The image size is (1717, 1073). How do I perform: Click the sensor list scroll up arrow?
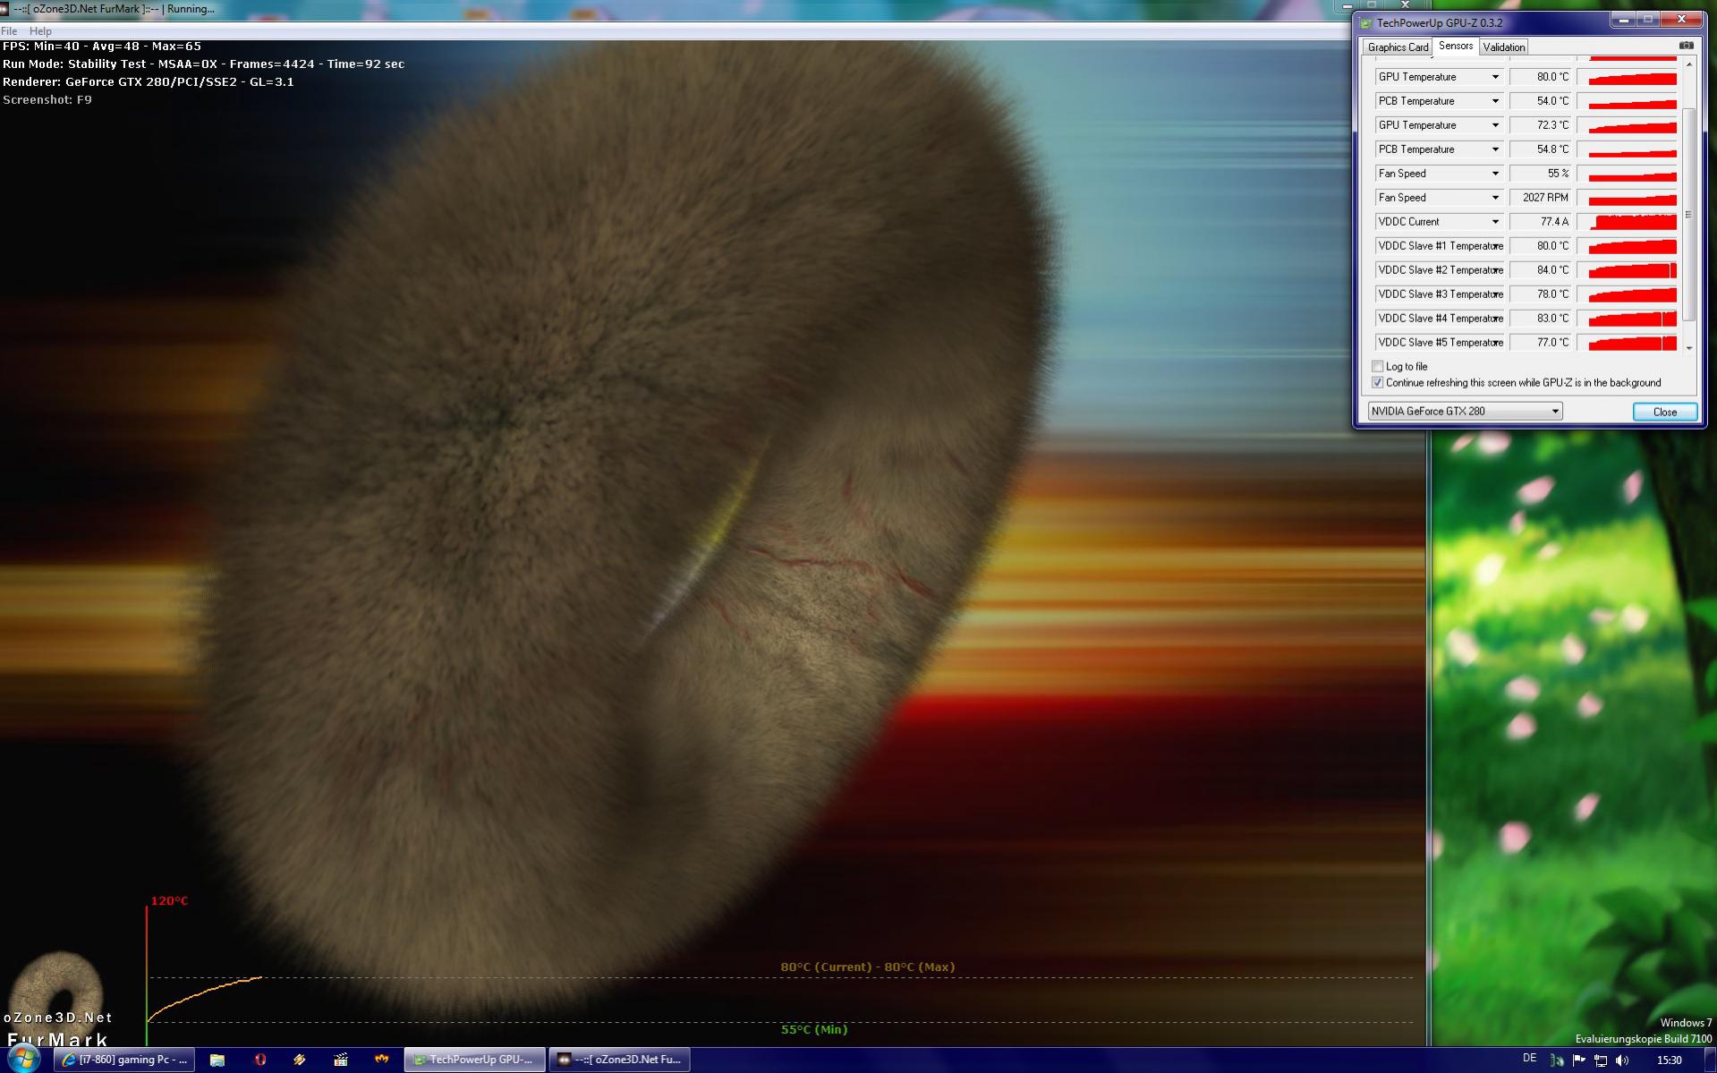(1688, 64)
